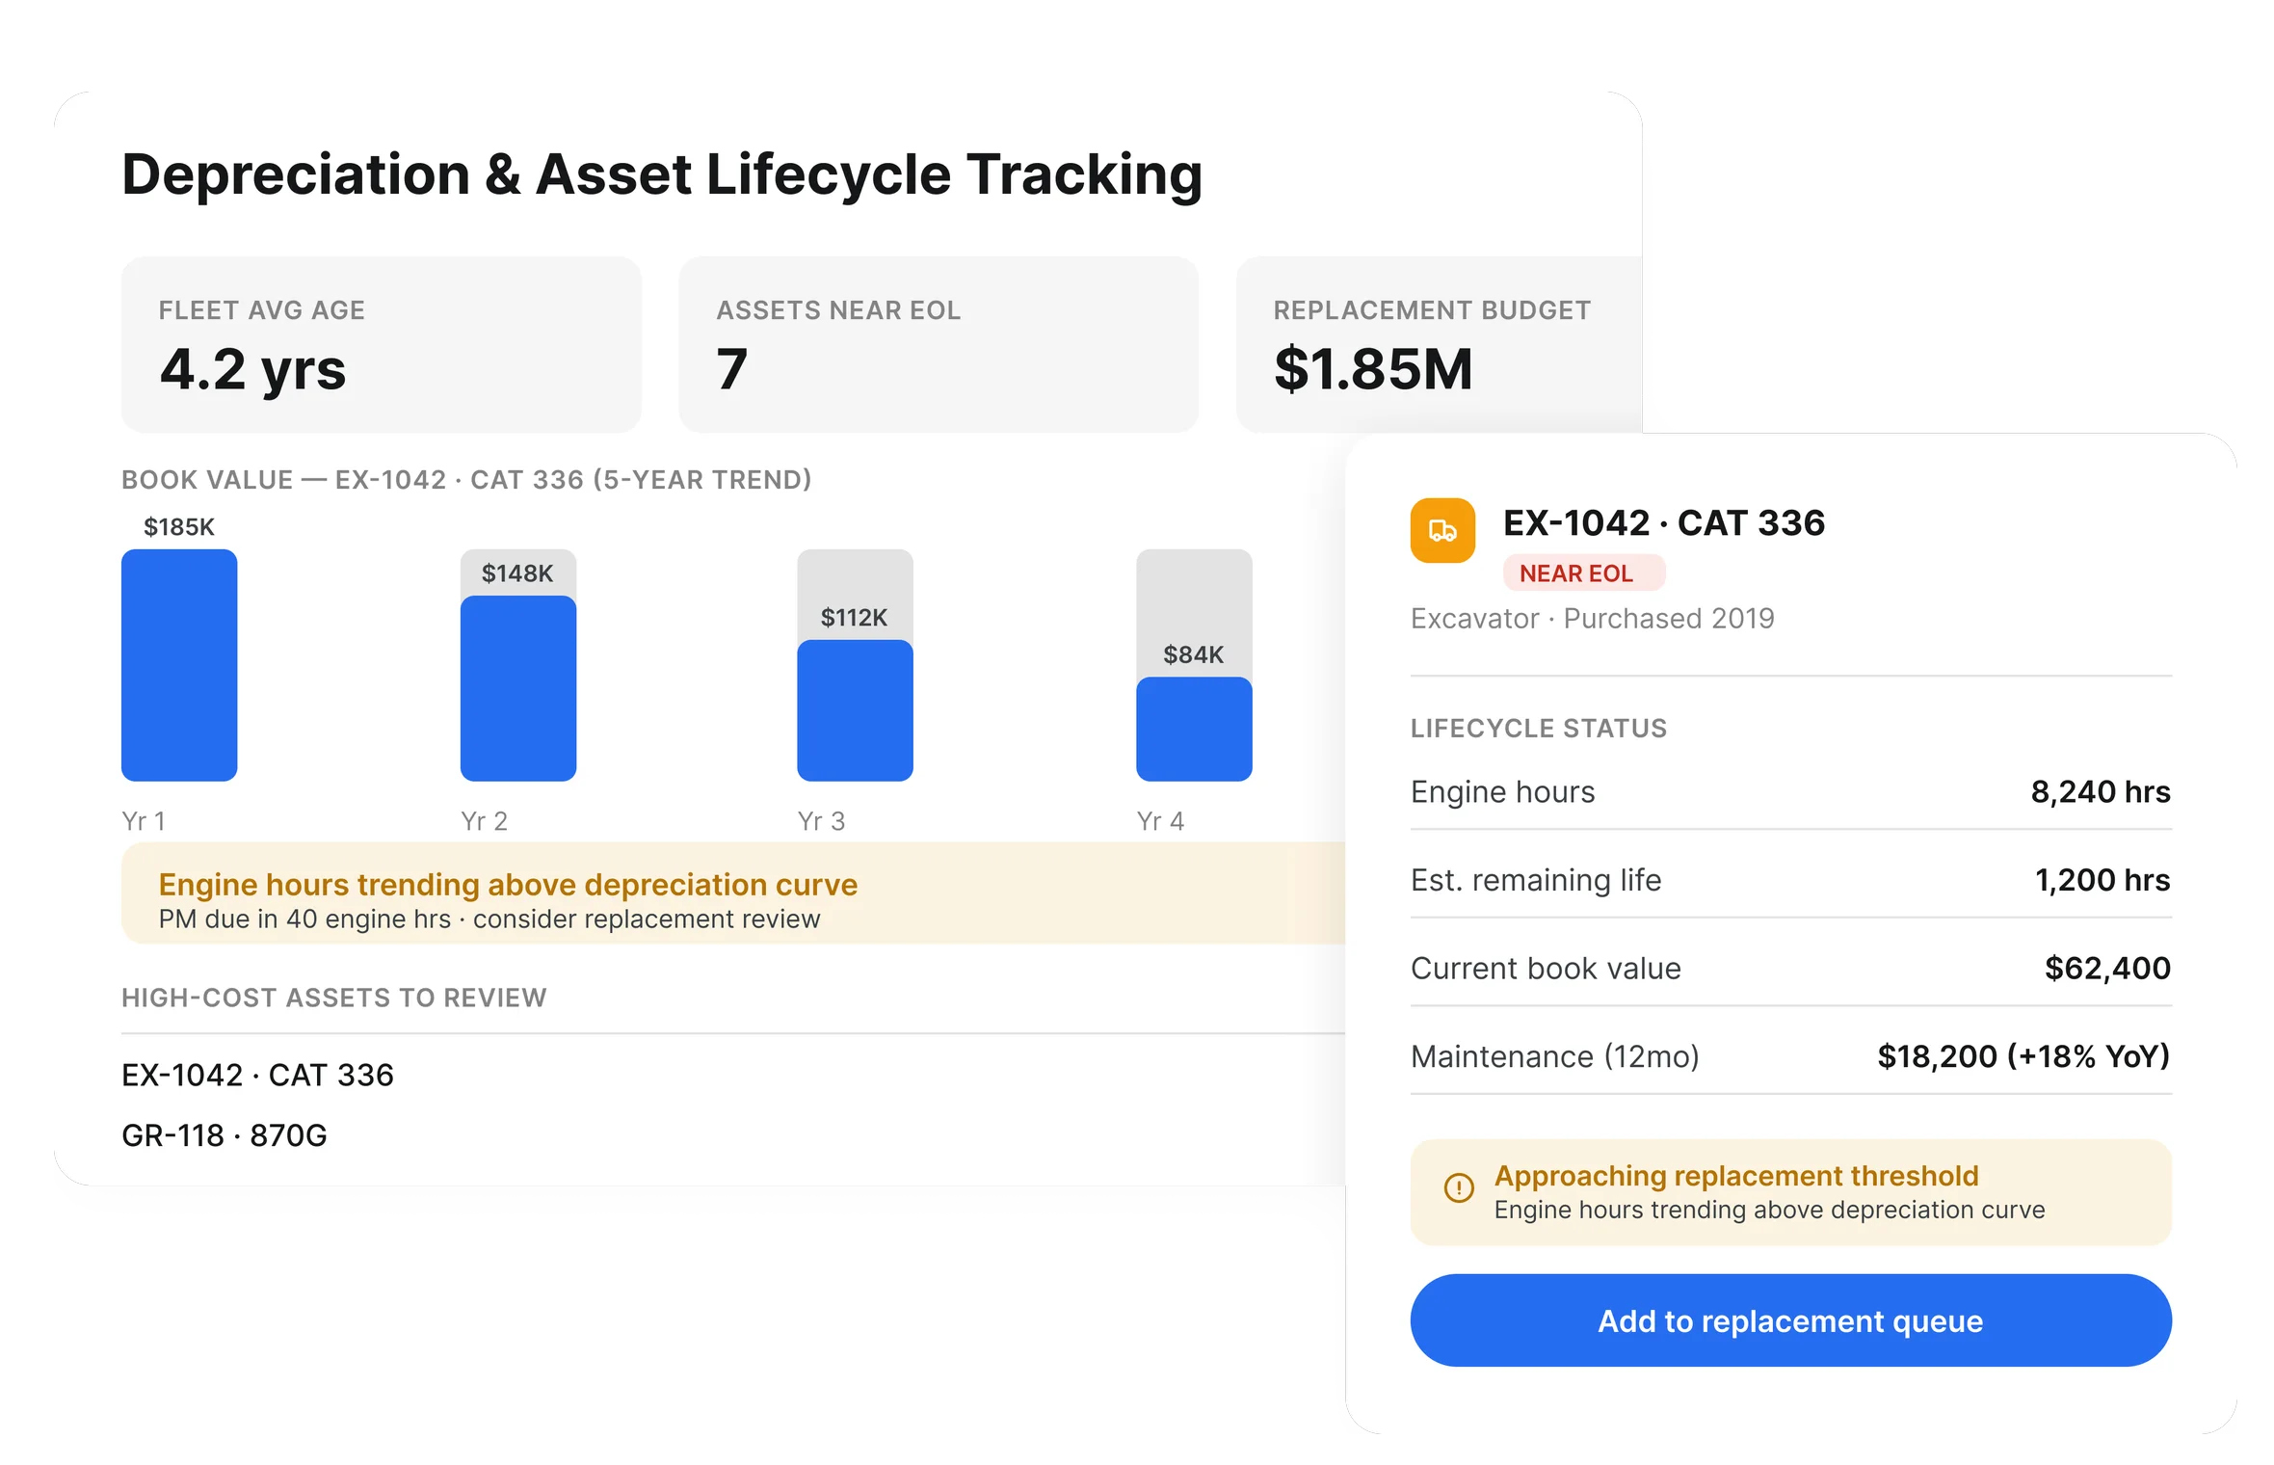Screen dimensions: 2274x1465
Task: Click Add to replacement queue button
Action: pyautogui.click(x=1790, y=1320)
